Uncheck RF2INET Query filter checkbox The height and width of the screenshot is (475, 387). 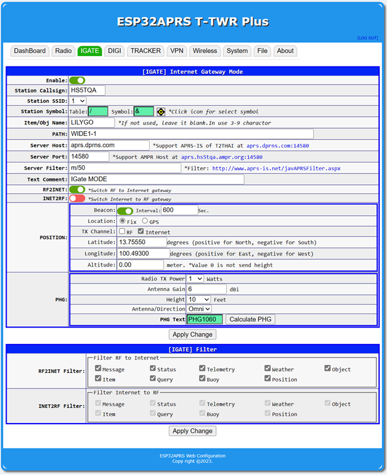[x=153, y=378]
